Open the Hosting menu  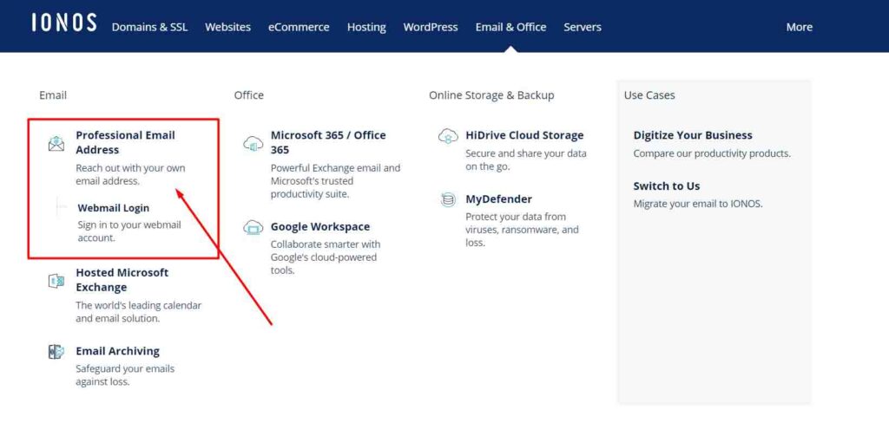click(366, 27)
